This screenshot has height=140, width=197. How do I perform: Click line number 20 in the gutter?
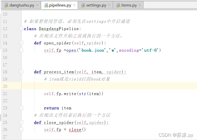[5, 86]
